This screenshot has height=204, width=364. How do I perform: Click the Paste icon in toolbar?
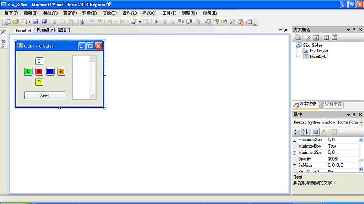tap(71, 22)
